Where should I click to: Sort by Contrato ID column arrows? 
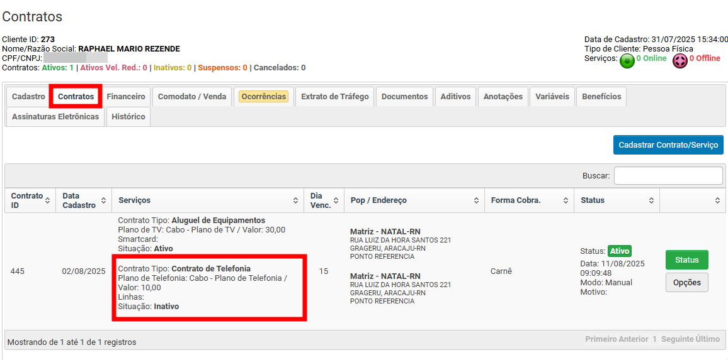click(x=47, y=200)
